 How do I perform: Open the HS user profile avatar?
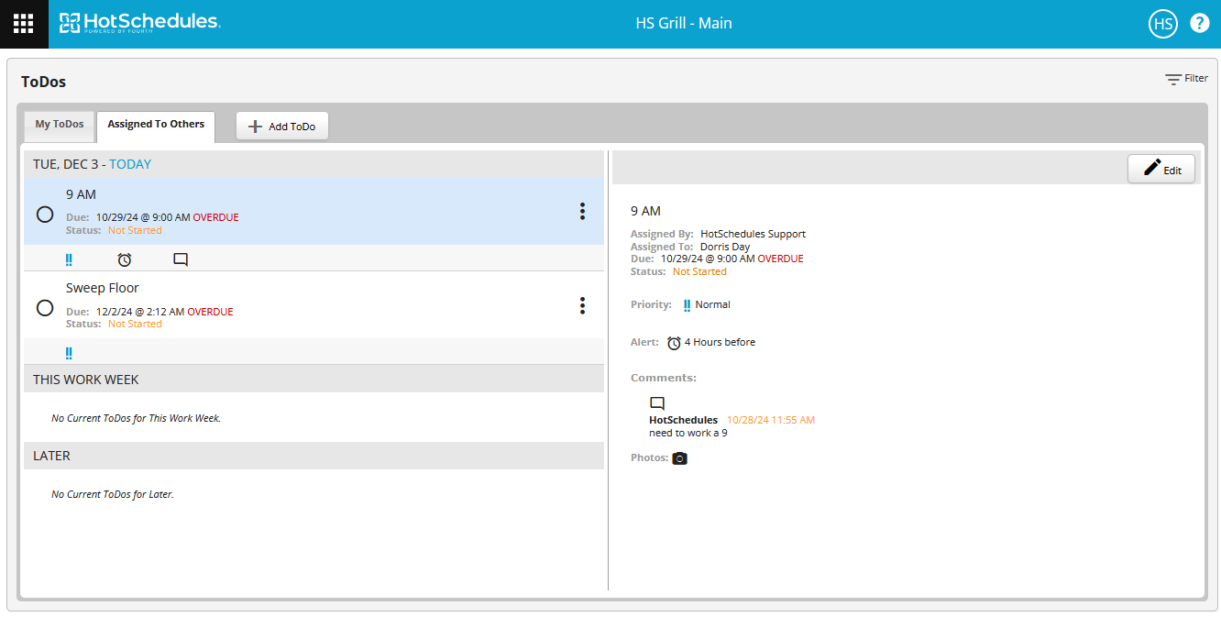(x=1162, y=24)
